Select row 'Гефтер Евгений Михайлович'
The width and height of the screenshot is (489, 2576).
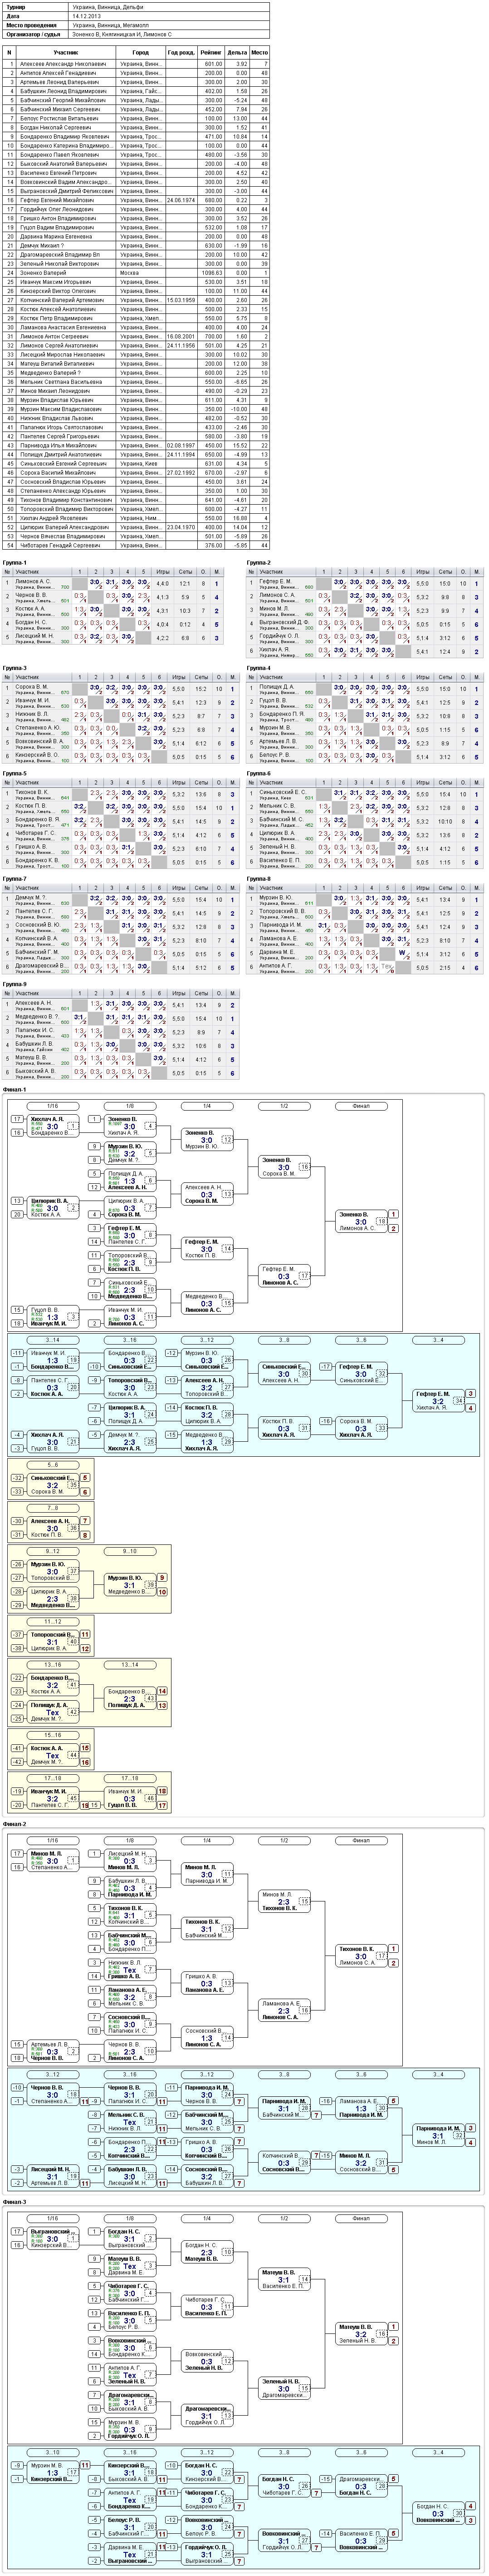[x=137, y=200]
